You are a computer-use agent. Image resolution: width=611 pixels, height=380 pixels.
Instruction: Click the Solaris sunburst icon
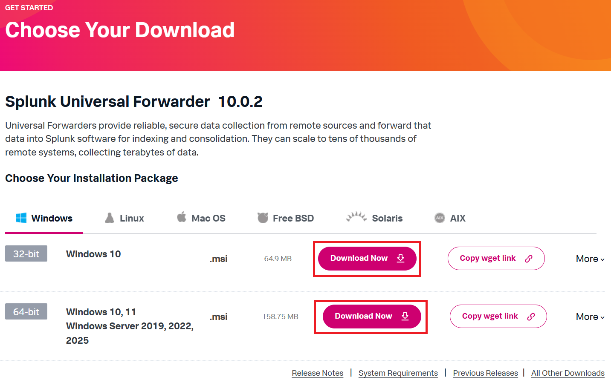coord(356,217)
